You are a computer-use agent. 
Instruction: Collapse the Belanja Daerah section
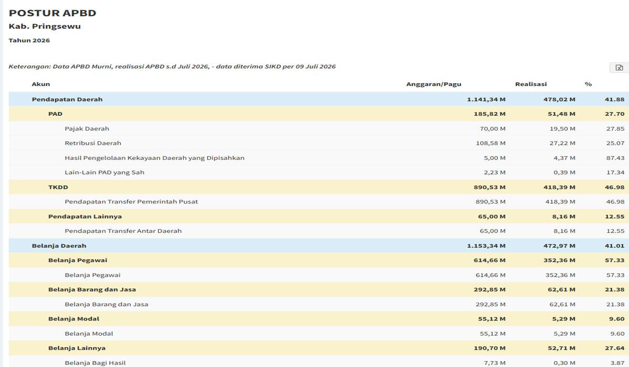pos(319,246)
